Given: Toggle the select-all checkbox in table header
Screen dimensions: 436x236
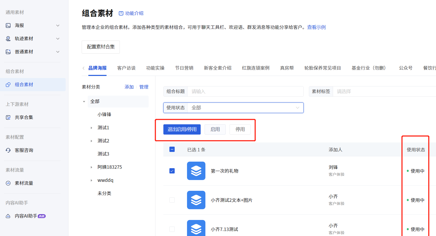Looking at the screenshot, I should coord(172,150).
